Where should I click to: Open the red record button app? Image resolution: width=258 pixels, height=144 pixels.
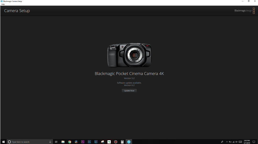(x=116, y=142)
